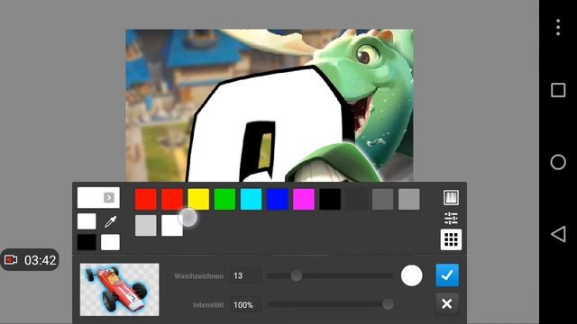Viewport: 577px width, 324px height.
Task: Switch to the color grid palette view
Action: coord(451,239)
